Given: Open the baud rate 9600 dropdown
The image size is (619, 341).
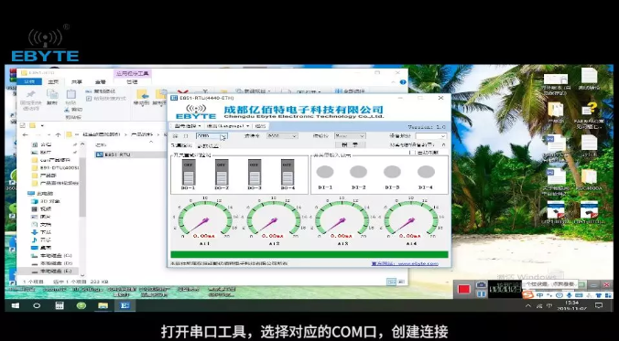Looking at the screenshot, I should coord(282,136).
